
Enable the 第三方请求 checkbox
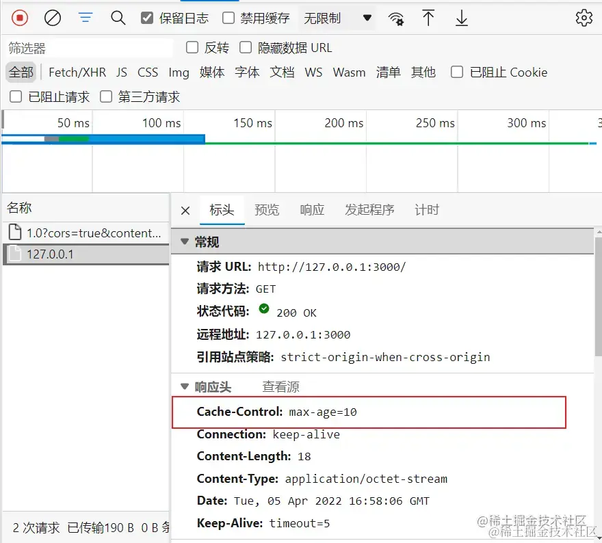coord(105,96)
